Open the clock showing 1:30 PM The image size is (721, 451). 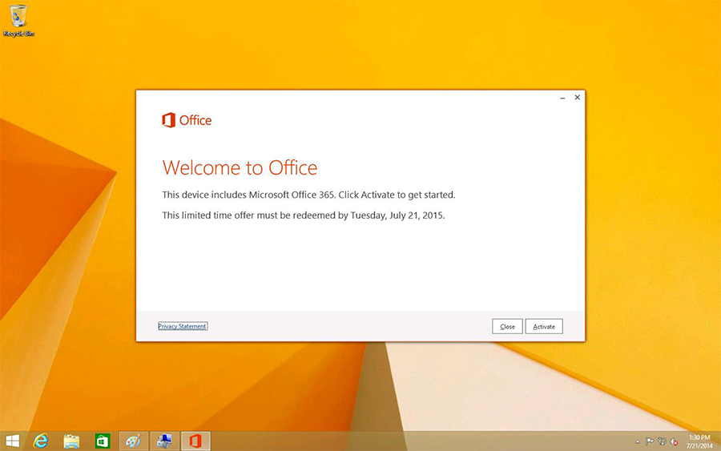(x=699, y=441)
